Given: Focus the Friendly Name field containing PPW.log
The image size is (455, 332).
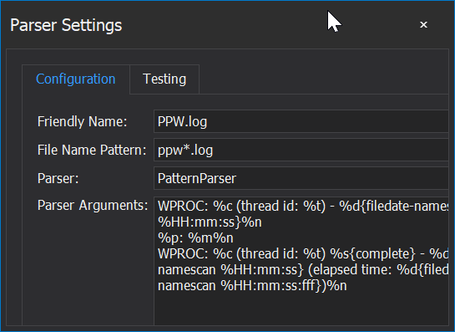Looking at the screenshot, I should [301, 121].
